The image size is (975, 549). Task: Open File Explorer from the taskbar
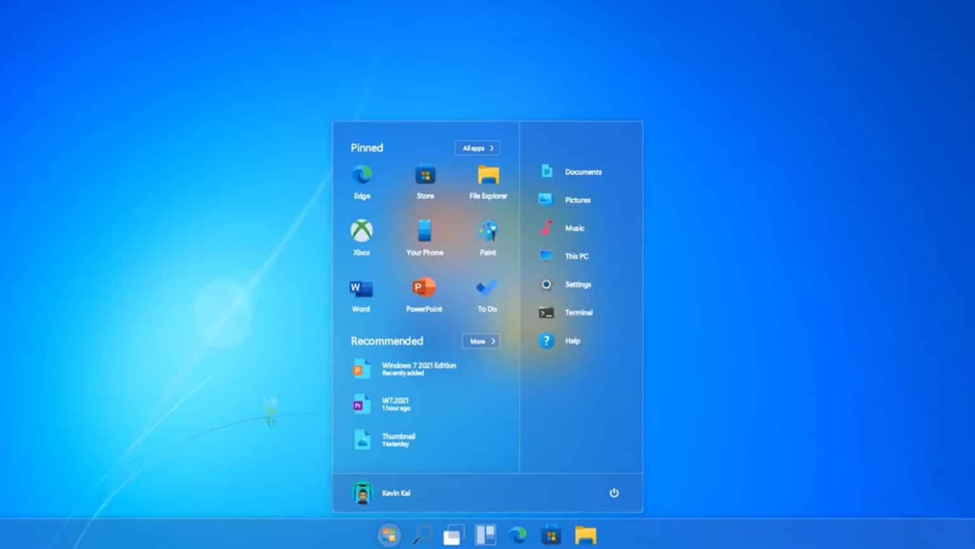(x=585, y=534)
